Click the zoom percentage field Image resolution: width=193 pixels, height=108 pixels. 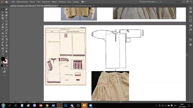[x=13, y=102]
